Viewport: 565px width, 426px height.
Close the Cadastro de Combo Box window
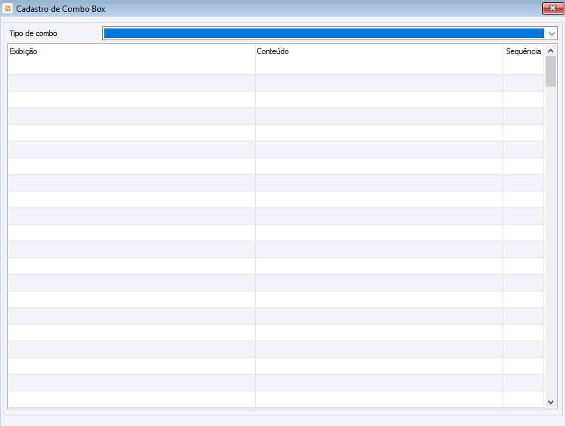point(552,8)
